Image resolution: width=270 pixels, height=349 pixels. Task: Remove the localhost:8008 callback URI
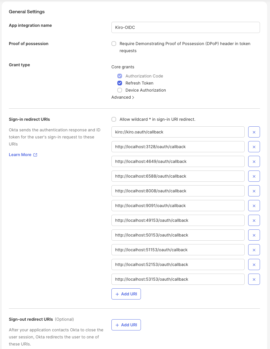[x=254, y=191]
